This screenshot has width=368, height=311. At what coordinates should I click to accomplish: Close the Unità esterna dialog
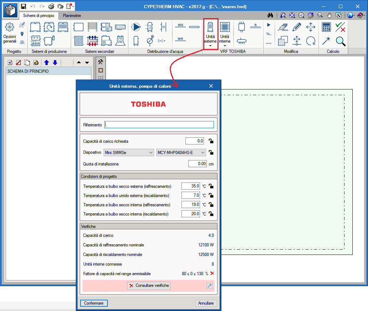coord(211,86)
